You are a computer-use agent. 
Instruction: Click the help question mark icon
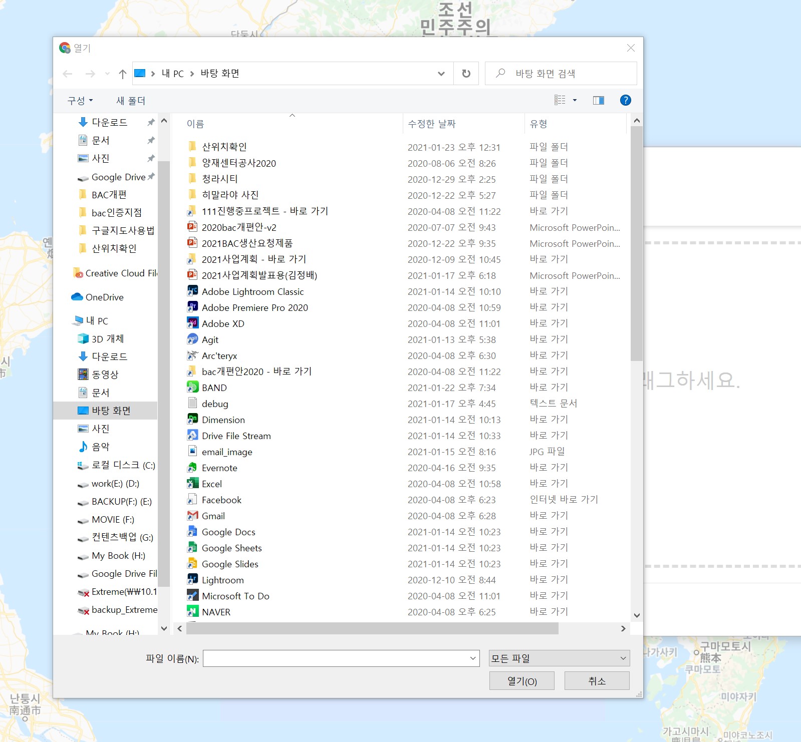[x=625, y=100]
